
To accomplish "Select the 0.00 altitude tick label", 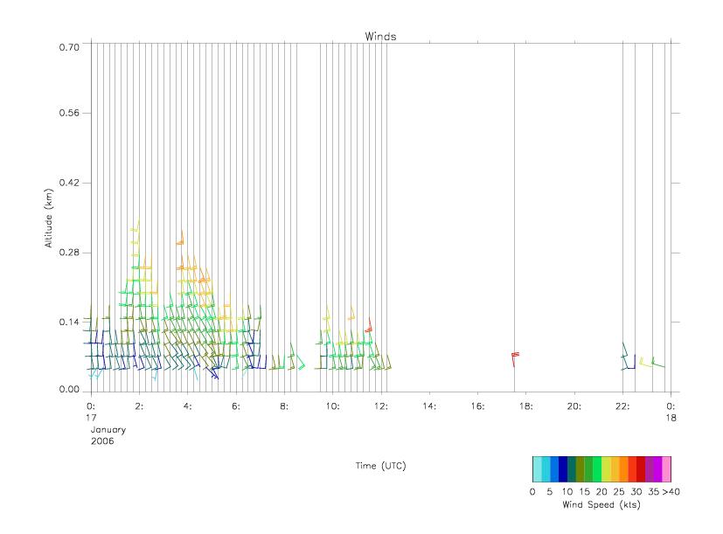I will coord(69,389).
